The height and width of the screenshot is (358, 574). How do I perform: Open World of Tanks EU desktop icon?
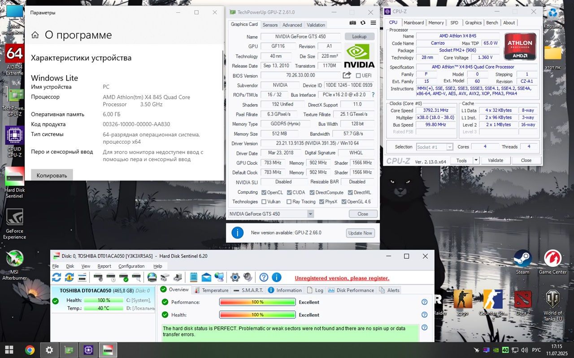tap(552, 306)
